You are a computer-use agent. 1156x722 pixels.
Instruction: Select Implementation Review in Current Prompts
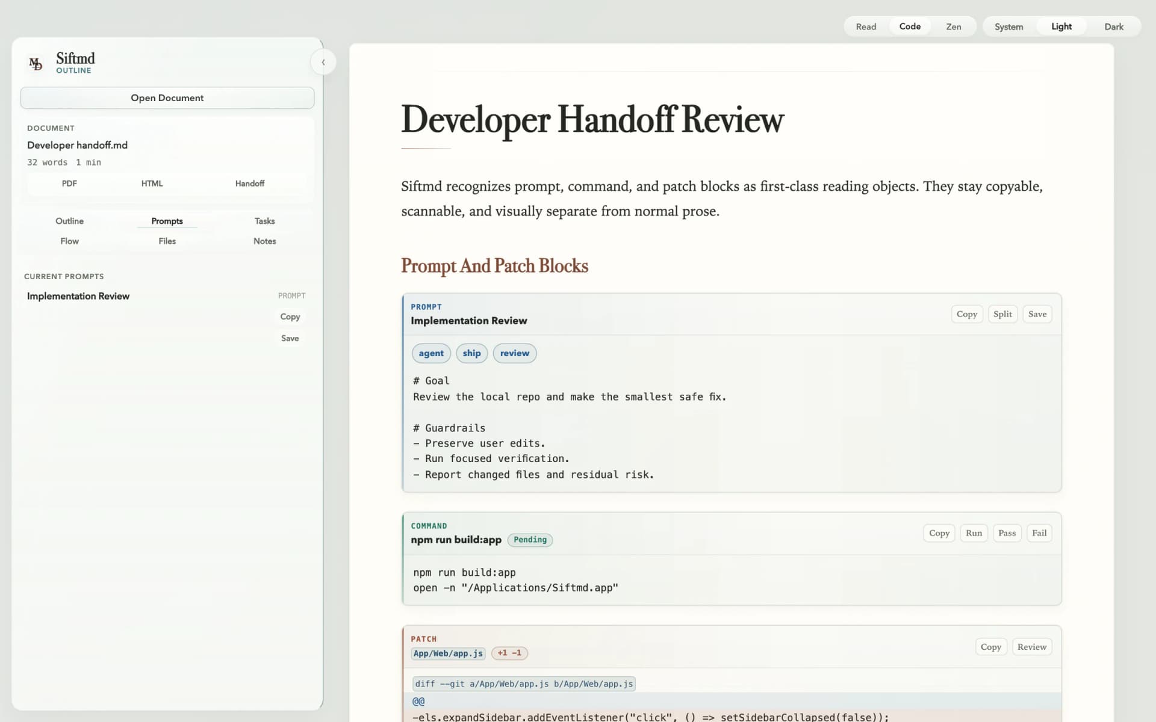78,296
